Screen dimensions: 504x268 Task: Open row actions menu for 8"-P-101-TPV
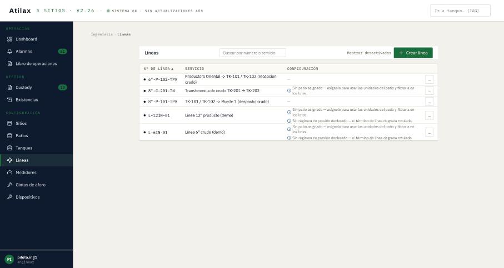429,102
